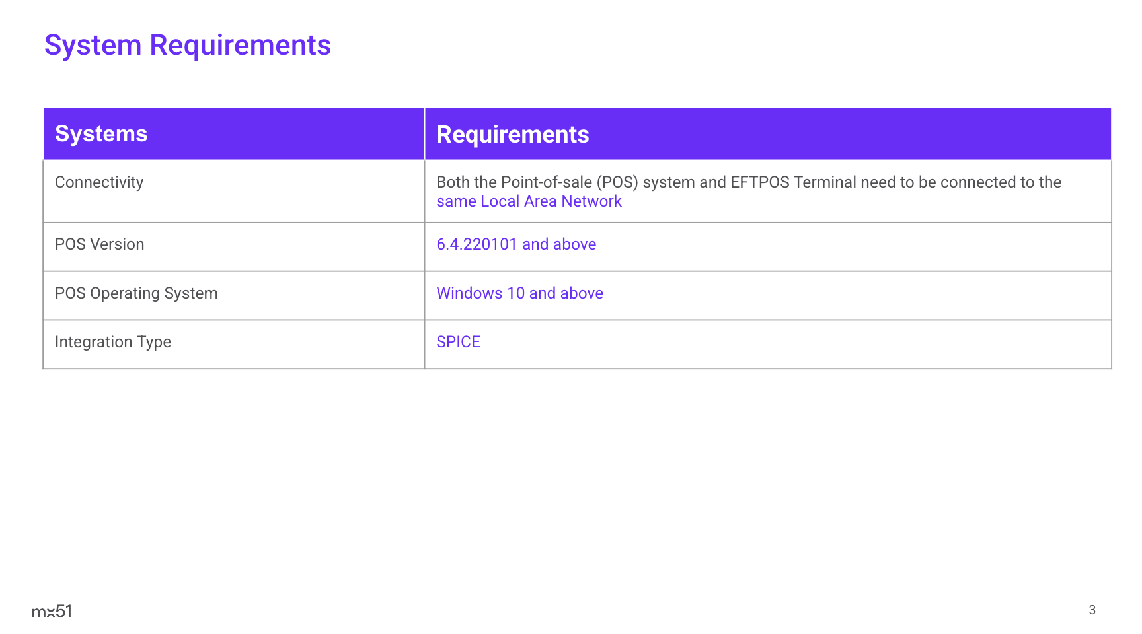Click the 6.4.220101 and above text
Viewport: 1142px width, 634px height.
516,244
